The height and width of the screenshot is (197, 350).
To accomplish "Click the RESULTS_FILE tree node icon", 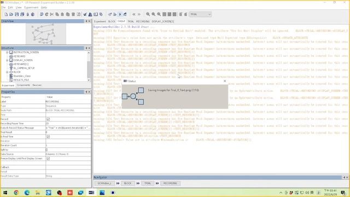I will 11,80.
